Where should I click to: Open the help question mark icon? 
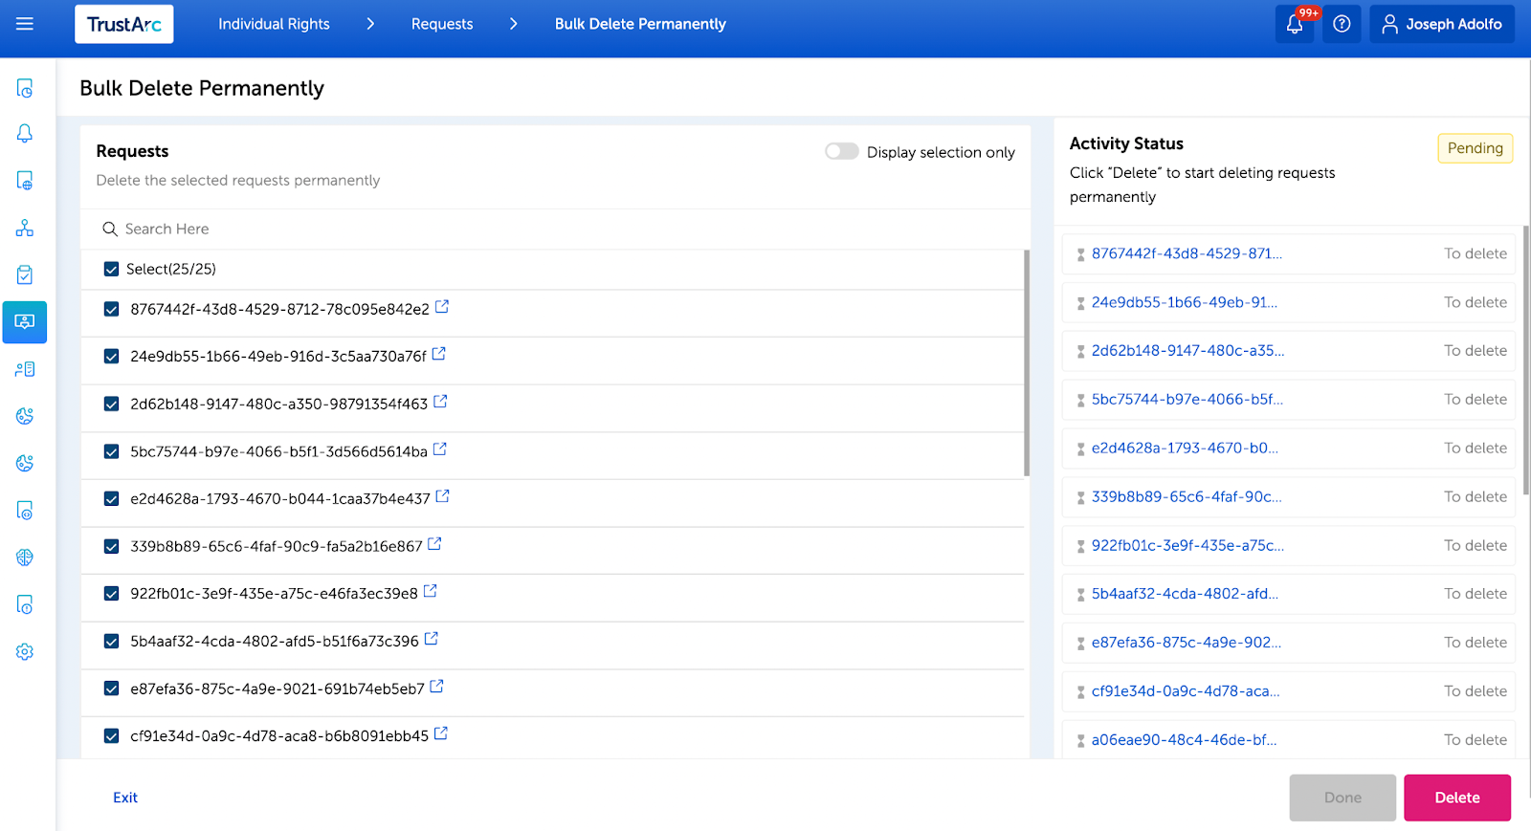point(1342,24)
